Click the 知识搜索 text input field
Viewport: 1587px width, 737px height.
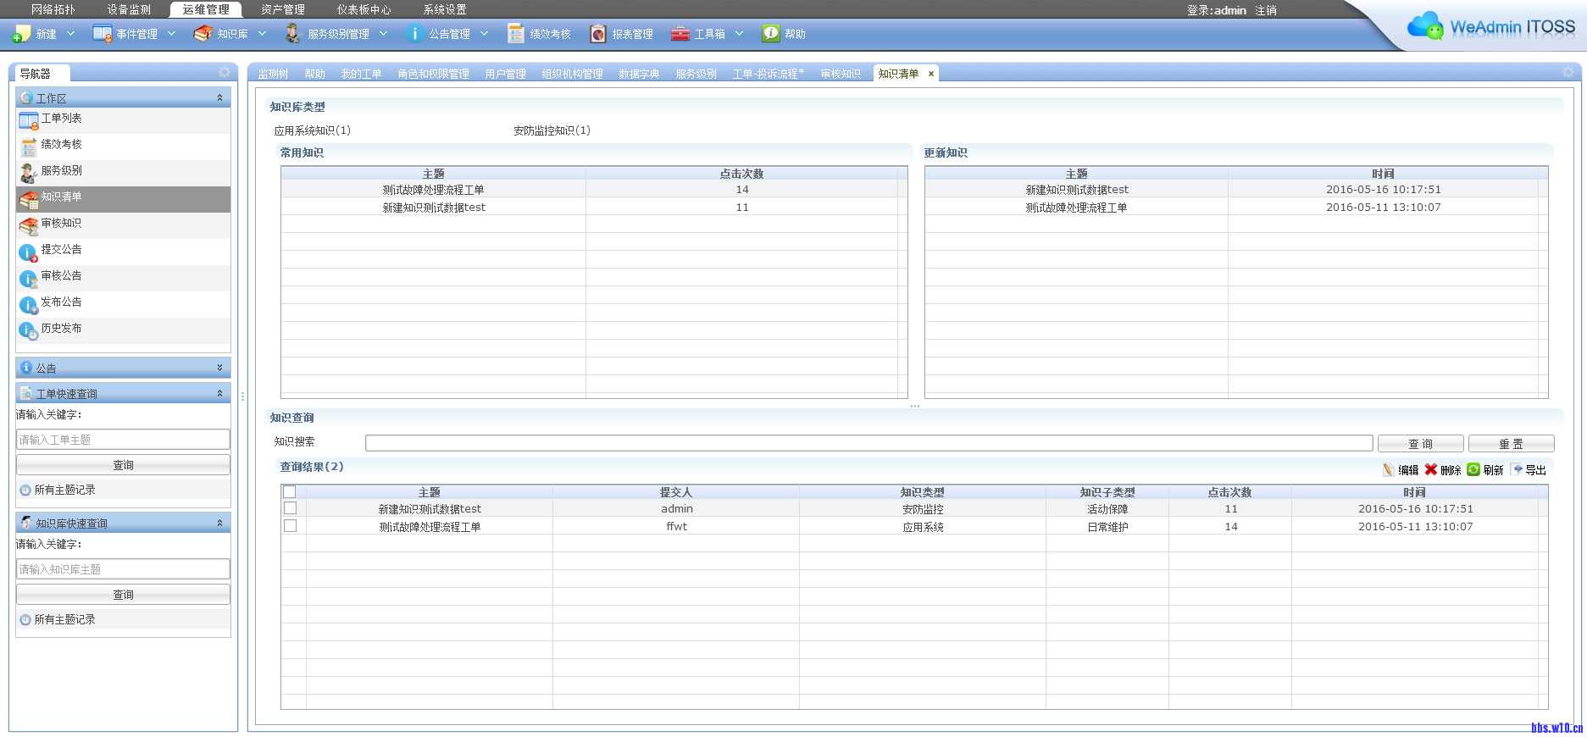pyautogui.click(x=868, y=443)
